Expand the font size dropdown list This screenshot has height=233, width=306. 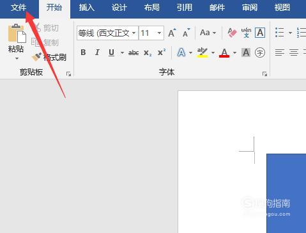coord(159,33)
